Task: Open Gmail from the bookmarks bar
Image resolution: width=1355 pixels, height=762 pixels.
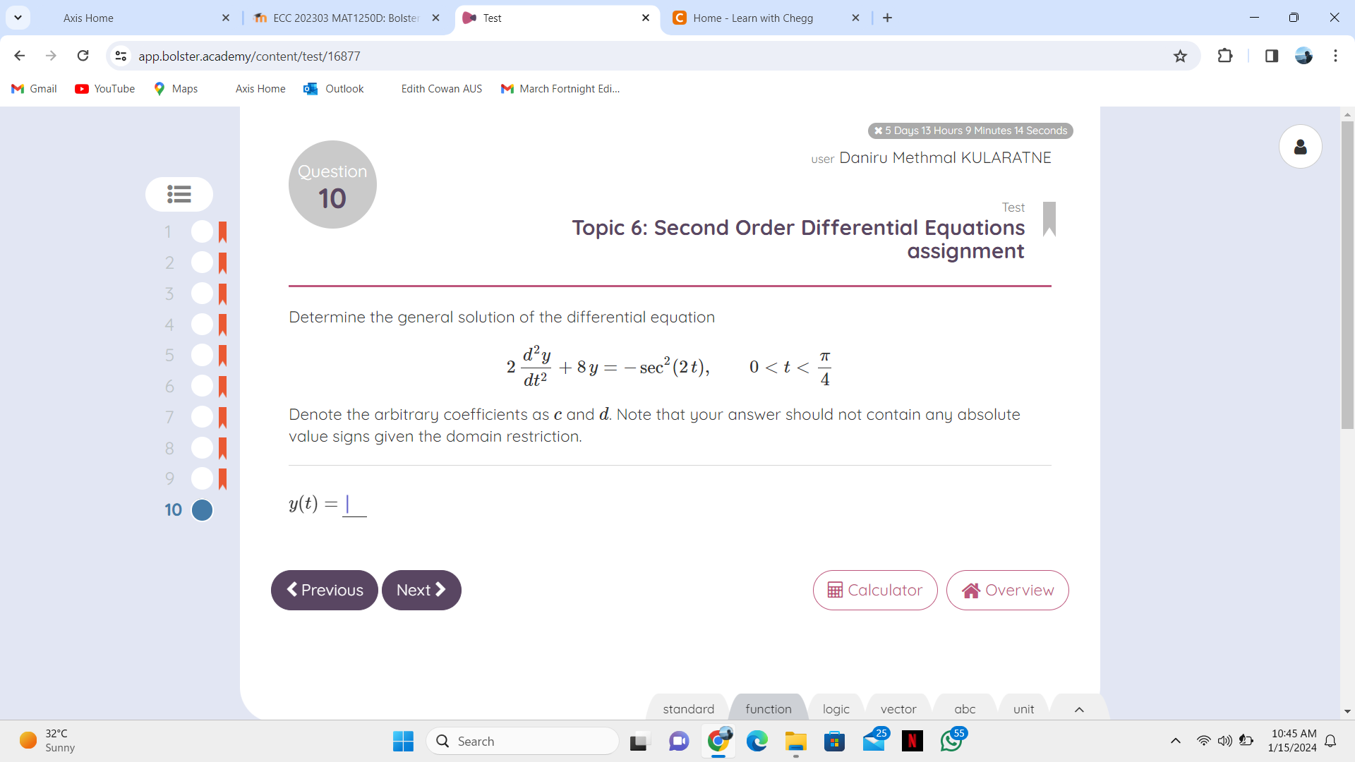Action: [33, 88]
